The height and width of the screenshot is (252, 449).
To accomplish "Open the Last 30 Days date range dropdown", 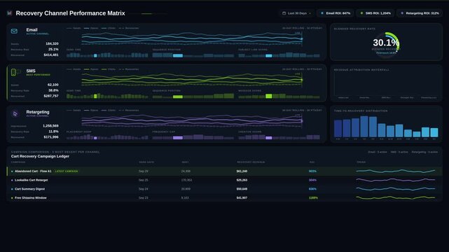I will pos(296,13).
